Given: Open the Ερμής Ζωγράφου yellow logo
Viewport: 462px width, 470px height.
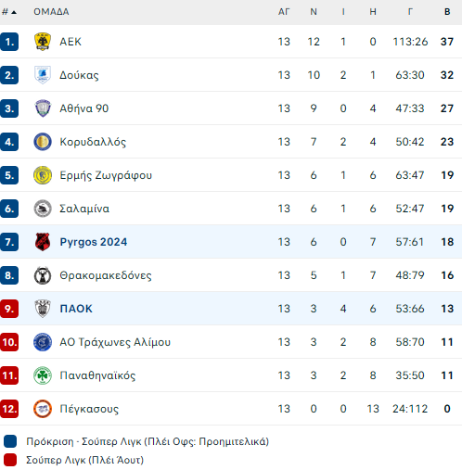Looking at the screenshot, I should 43,175.
